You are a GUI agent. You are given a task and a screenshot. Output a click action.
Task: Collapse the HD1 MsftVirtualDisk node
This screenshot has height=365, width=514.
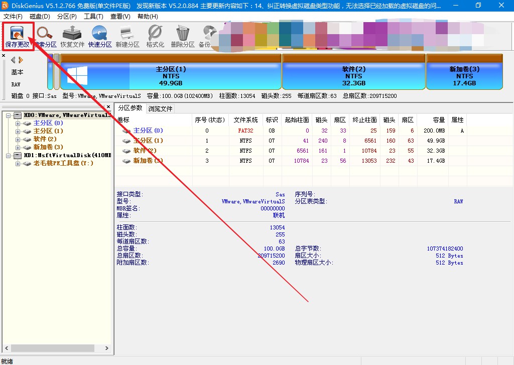[x=9, y=156]
